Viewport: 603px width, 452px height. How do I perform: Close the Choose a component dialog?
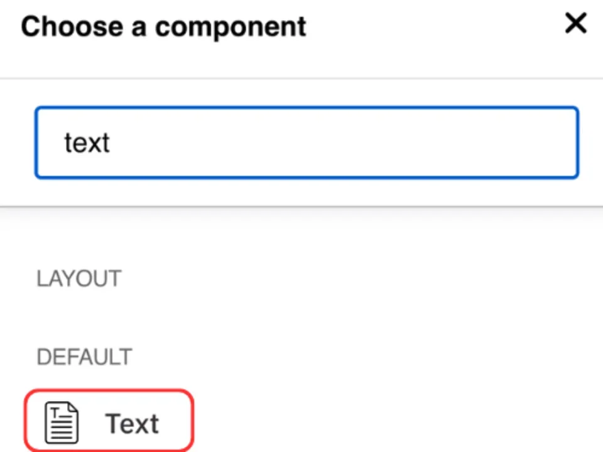[575, 24]
